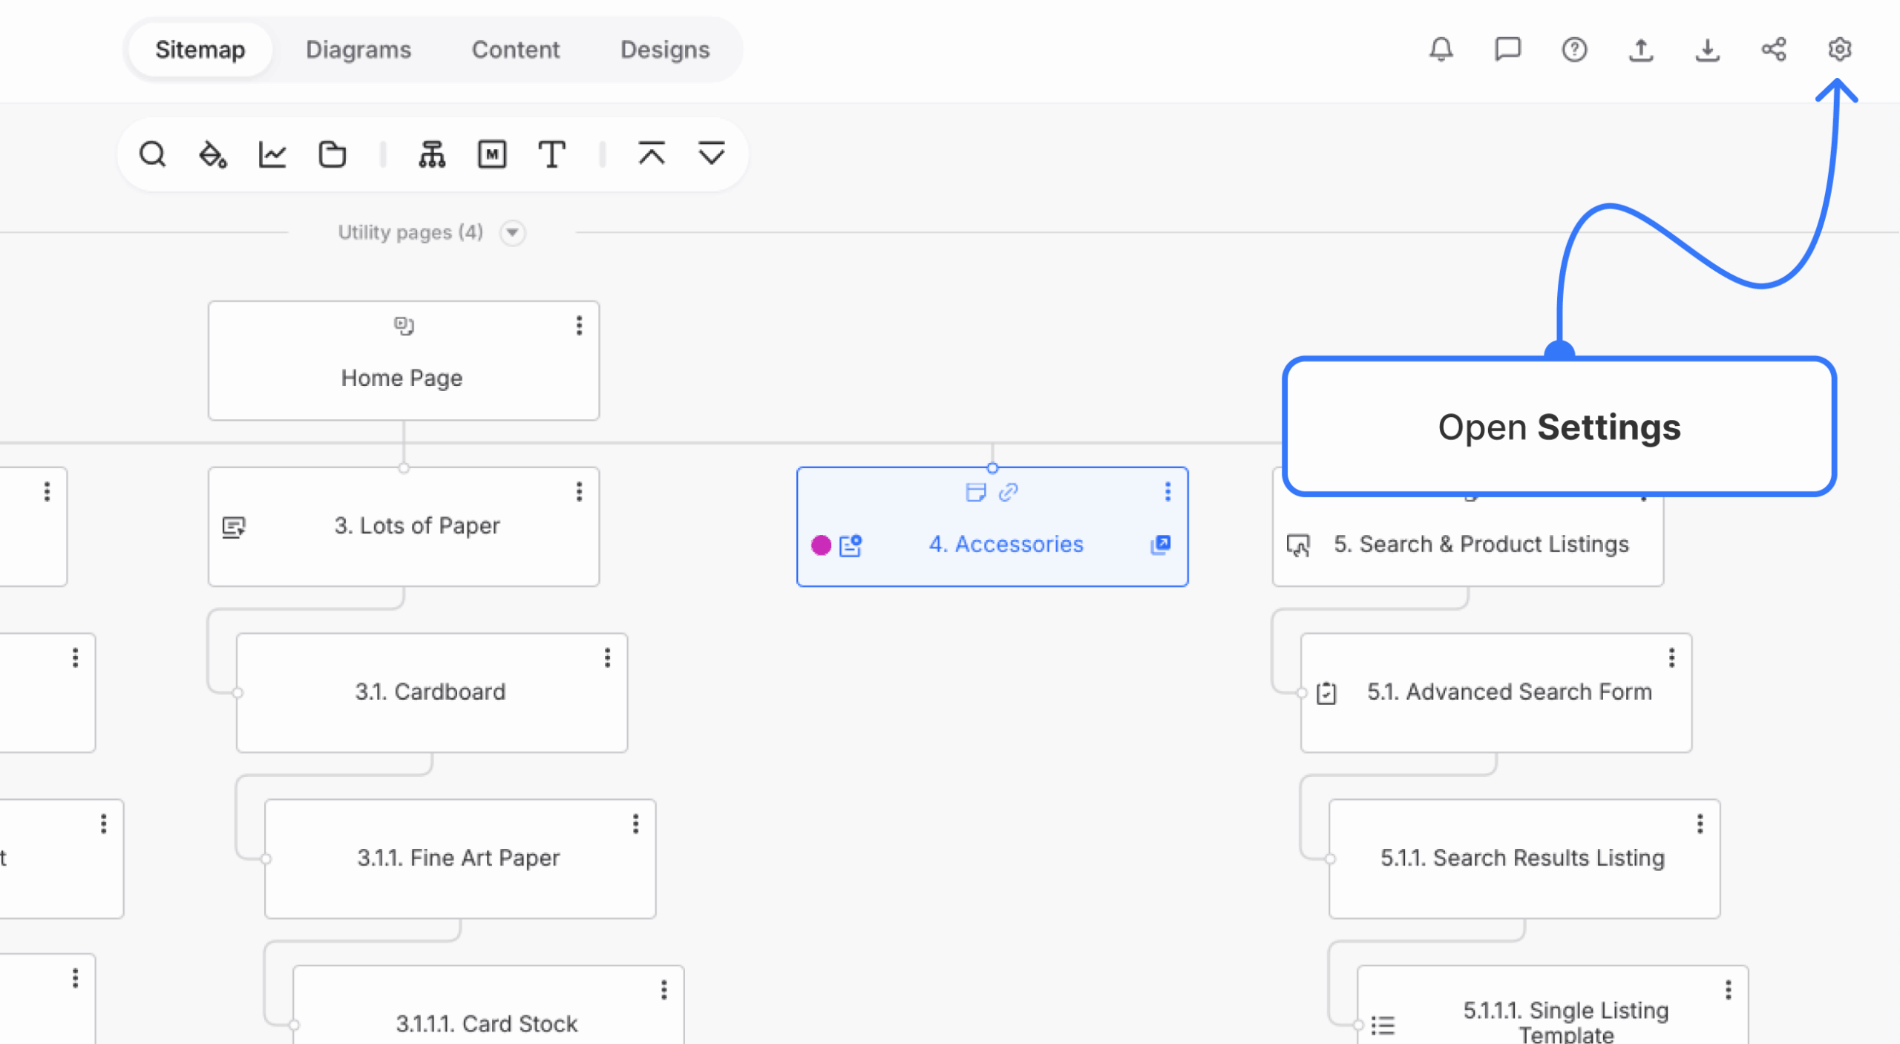Open Accessories three-dot menu
Screen dimensions: 1900x1044
click(1167, 491)
